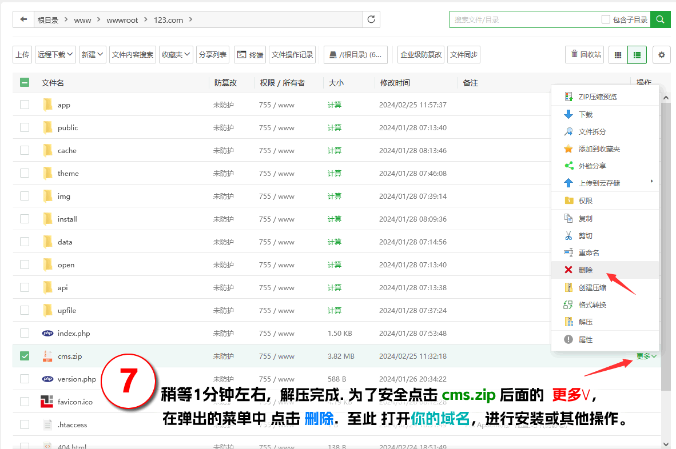Uncheck the cms.zip file checkbox
The width and height of the screenshot is (676, 449).
tap(25, 356)
